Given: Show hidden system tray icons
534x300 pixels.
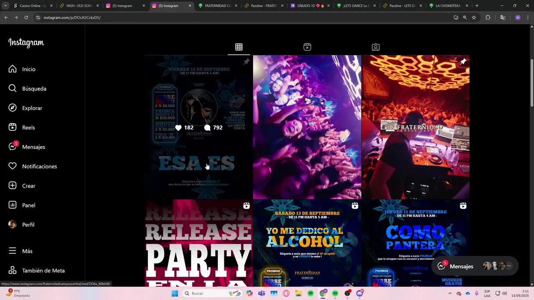Looking at the screenshot, I should pyautogui.click(x=450, y=293).
